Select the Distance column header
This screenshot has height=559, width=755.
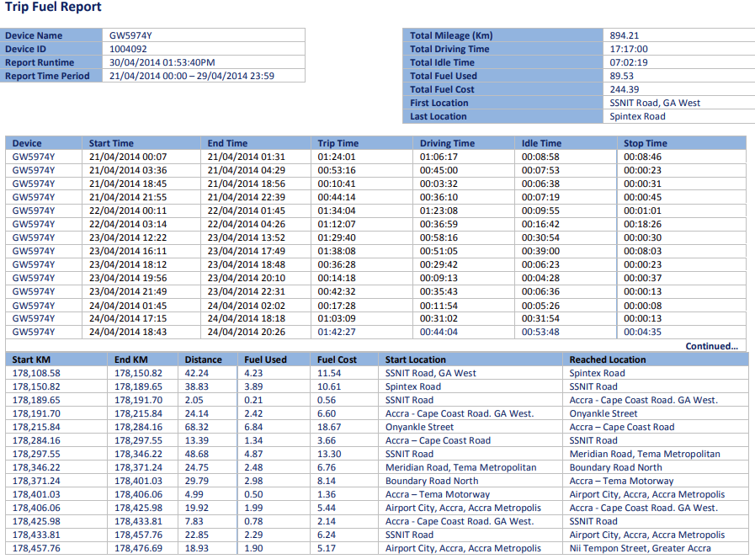coord(202,359)
